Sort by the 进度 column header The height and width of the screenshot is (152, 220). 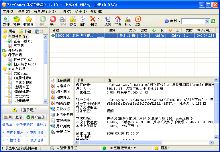(144, 30)
